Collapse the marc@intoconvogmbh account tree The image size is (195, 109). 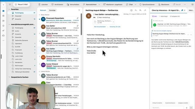[9, 24]
